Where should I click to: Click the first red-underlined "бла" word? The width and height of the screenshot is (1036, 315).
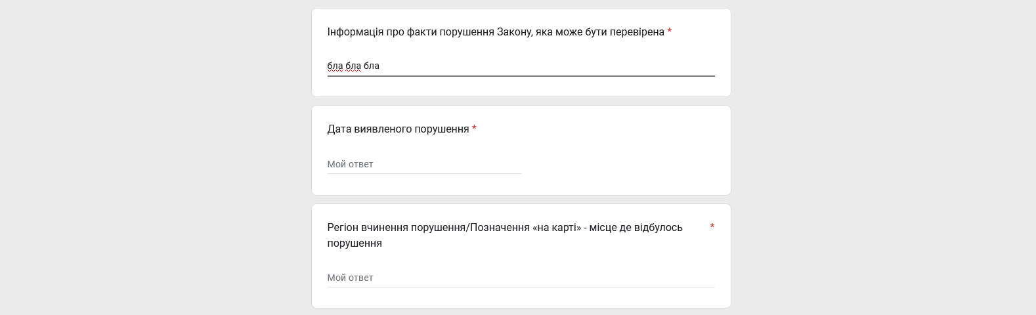point(335,66)
